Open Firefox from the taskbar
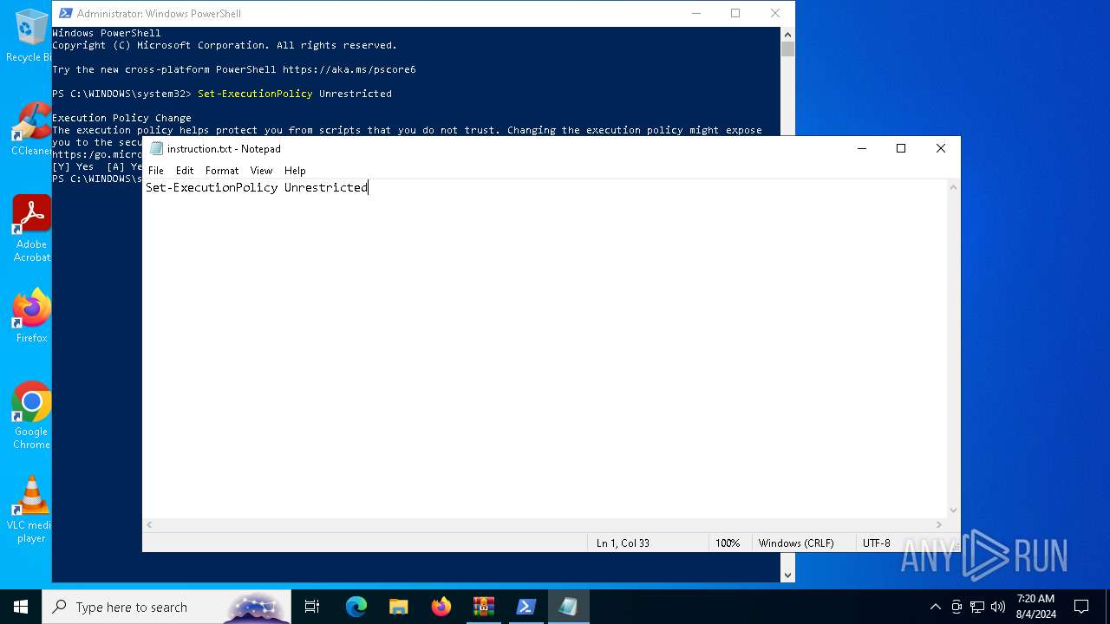Image resolution: width=1110 pixels, height=624 pixels. click(441, 607)
